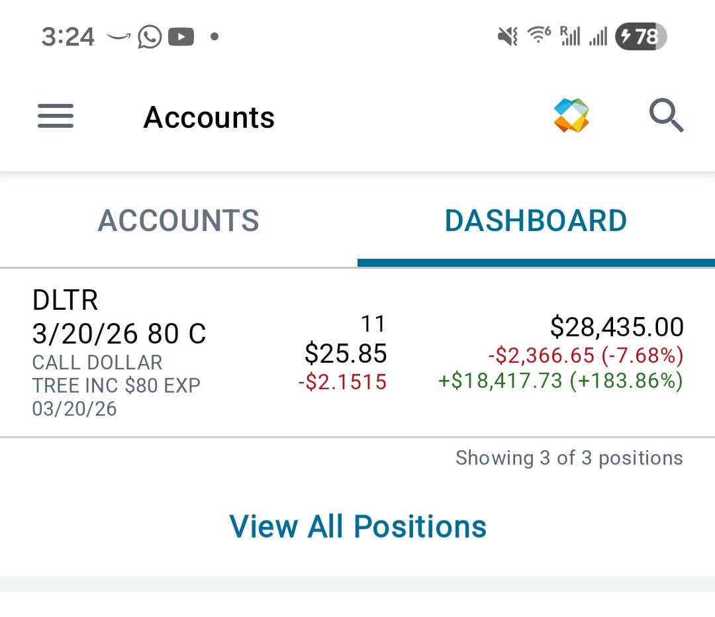715x617 pixels.
Task: Open View All Positions link
Action: 358,526
